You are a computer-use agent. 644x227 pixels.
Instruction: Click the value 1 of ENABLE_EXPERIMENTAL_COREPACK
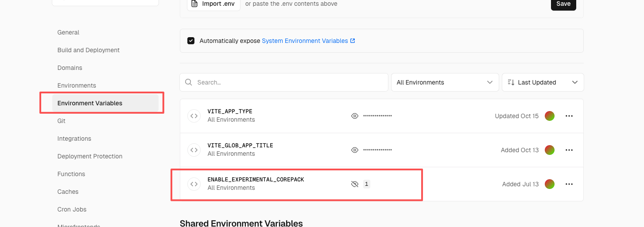pos(366,184)
